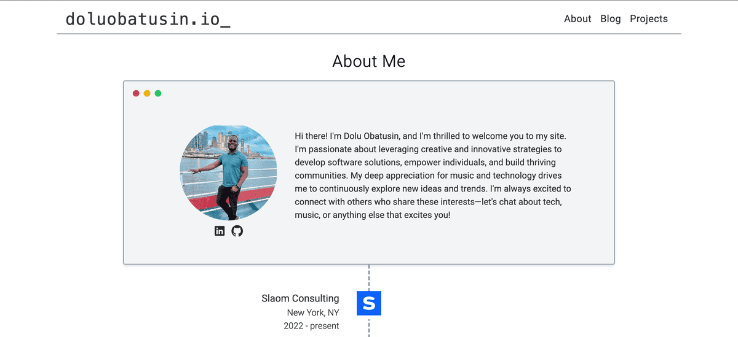Click the blue Slaom Consulting S logo
This screenshot has height=337, width=738.
click(369, 303)
